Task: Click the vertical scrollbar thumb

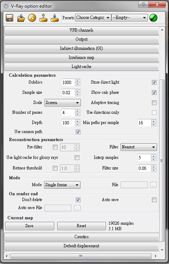Action: (162, 160)
